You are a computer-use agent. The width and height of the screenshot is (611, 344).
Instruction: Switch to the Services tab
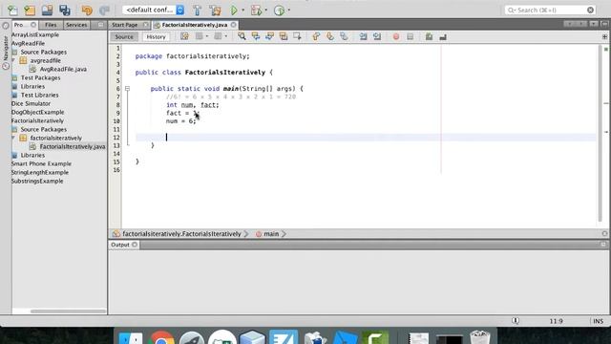76,25
